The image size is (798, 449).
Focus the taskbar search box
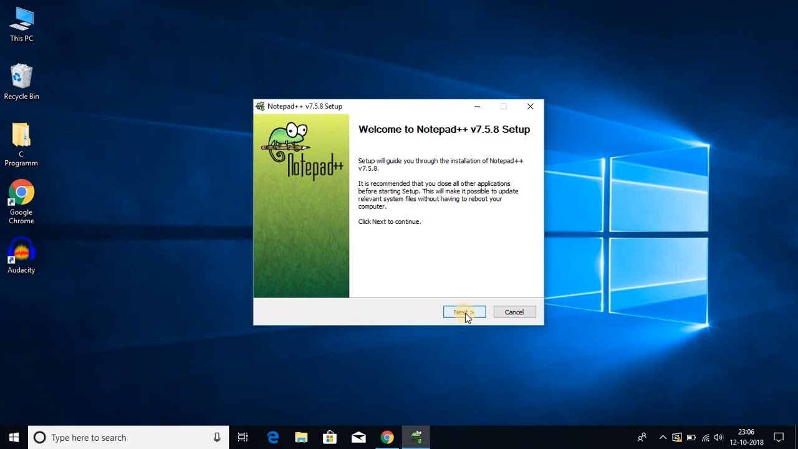tap(128, 438)
